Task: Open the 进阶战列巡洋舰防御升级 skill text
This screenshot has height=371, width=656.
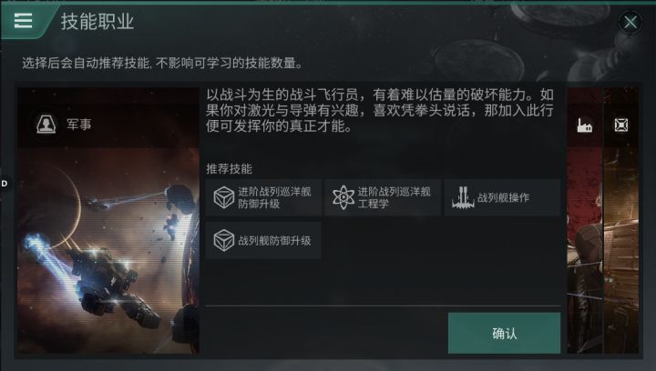Action: point(274,197)
